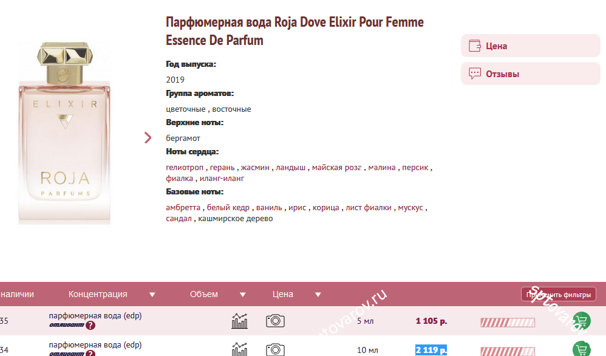Open the персик note link

(x=415, y=168)
